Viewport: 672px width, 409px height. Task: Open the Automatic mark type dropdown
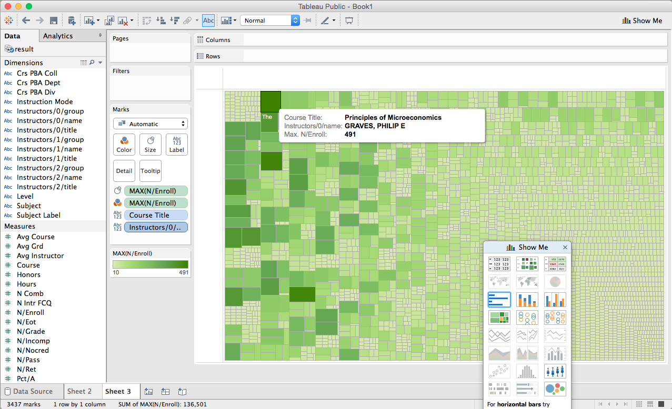tap(151, 124)
